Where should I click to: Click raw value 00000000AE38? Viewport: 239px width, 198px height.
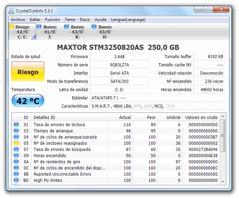(203, 156)
